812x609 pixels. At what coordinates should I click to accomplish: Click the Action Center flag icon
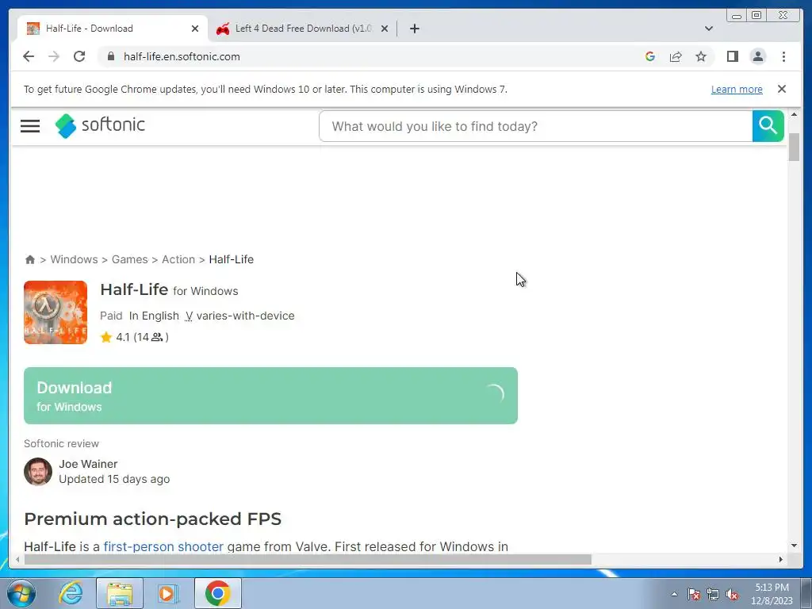pos(694,594)
